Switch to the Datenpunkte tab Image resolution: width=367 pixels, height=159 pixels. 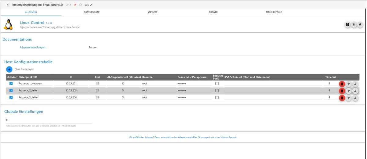pyautogui.click(x=91, y=12)
